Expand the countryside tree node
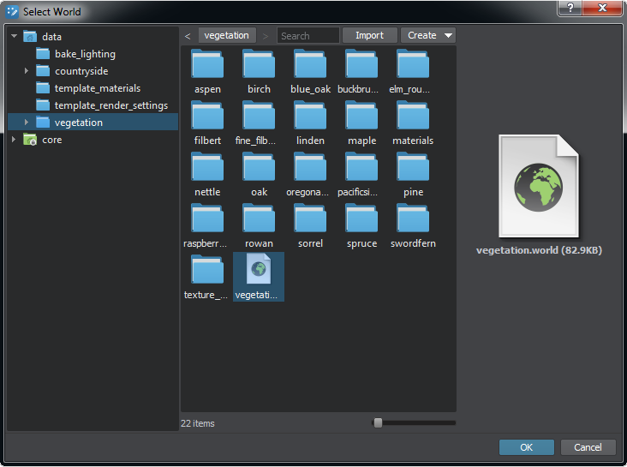 27,71
